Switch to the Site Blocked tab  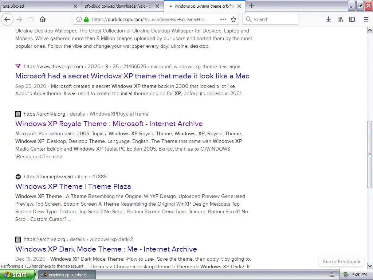40,6
